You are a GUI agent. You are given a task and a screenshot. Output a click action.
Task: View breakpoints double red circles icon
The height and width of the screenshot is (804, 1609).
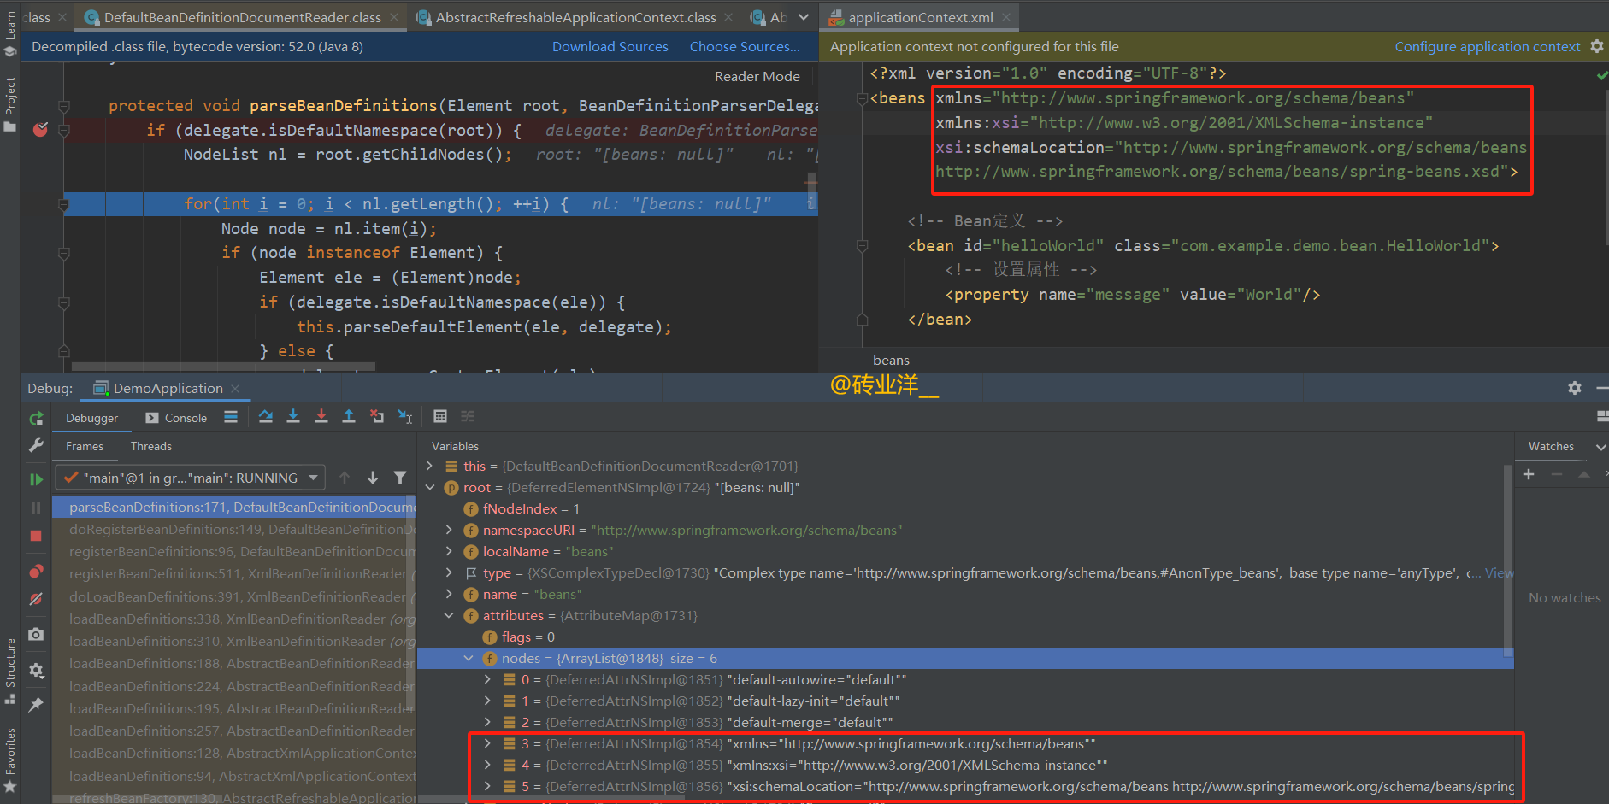point(36,571)
